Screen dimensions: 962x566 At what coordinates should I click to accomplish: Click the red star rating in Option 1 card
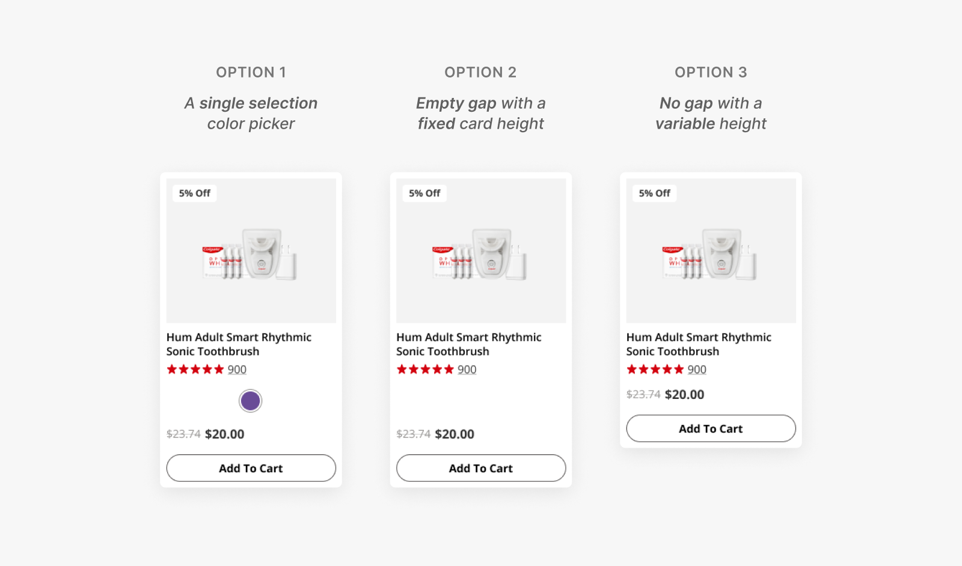(195, 370)
